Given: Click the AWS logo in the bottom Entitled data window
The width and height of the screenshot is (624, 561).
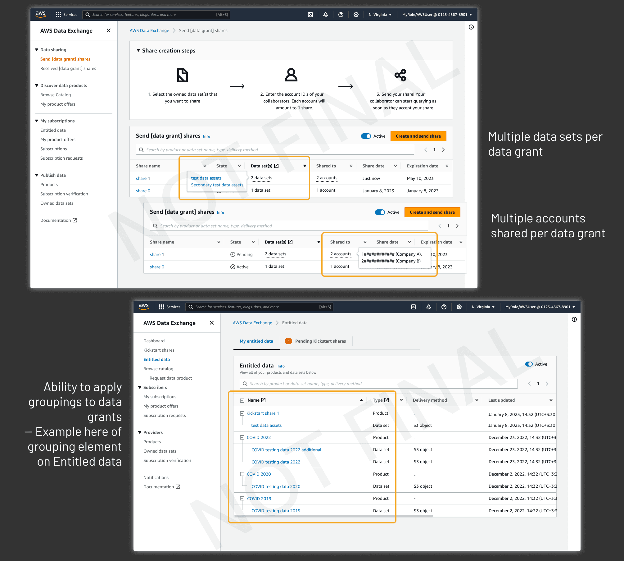Looking at the screenshot, I should (144, 307).
